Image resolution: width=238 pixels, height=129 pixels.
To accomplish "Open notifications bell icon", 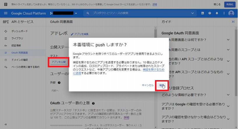I will click(217, 13).
